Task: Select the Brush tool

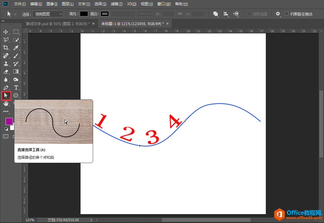Action: point(16,56)
